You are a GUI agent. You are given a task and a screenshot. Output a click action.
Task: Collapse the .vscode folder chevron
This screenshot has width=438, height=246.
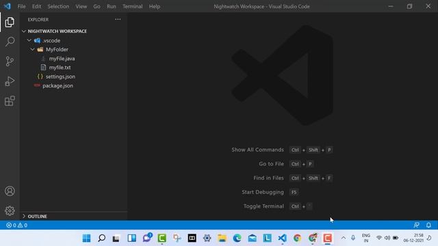click(29, 40)
